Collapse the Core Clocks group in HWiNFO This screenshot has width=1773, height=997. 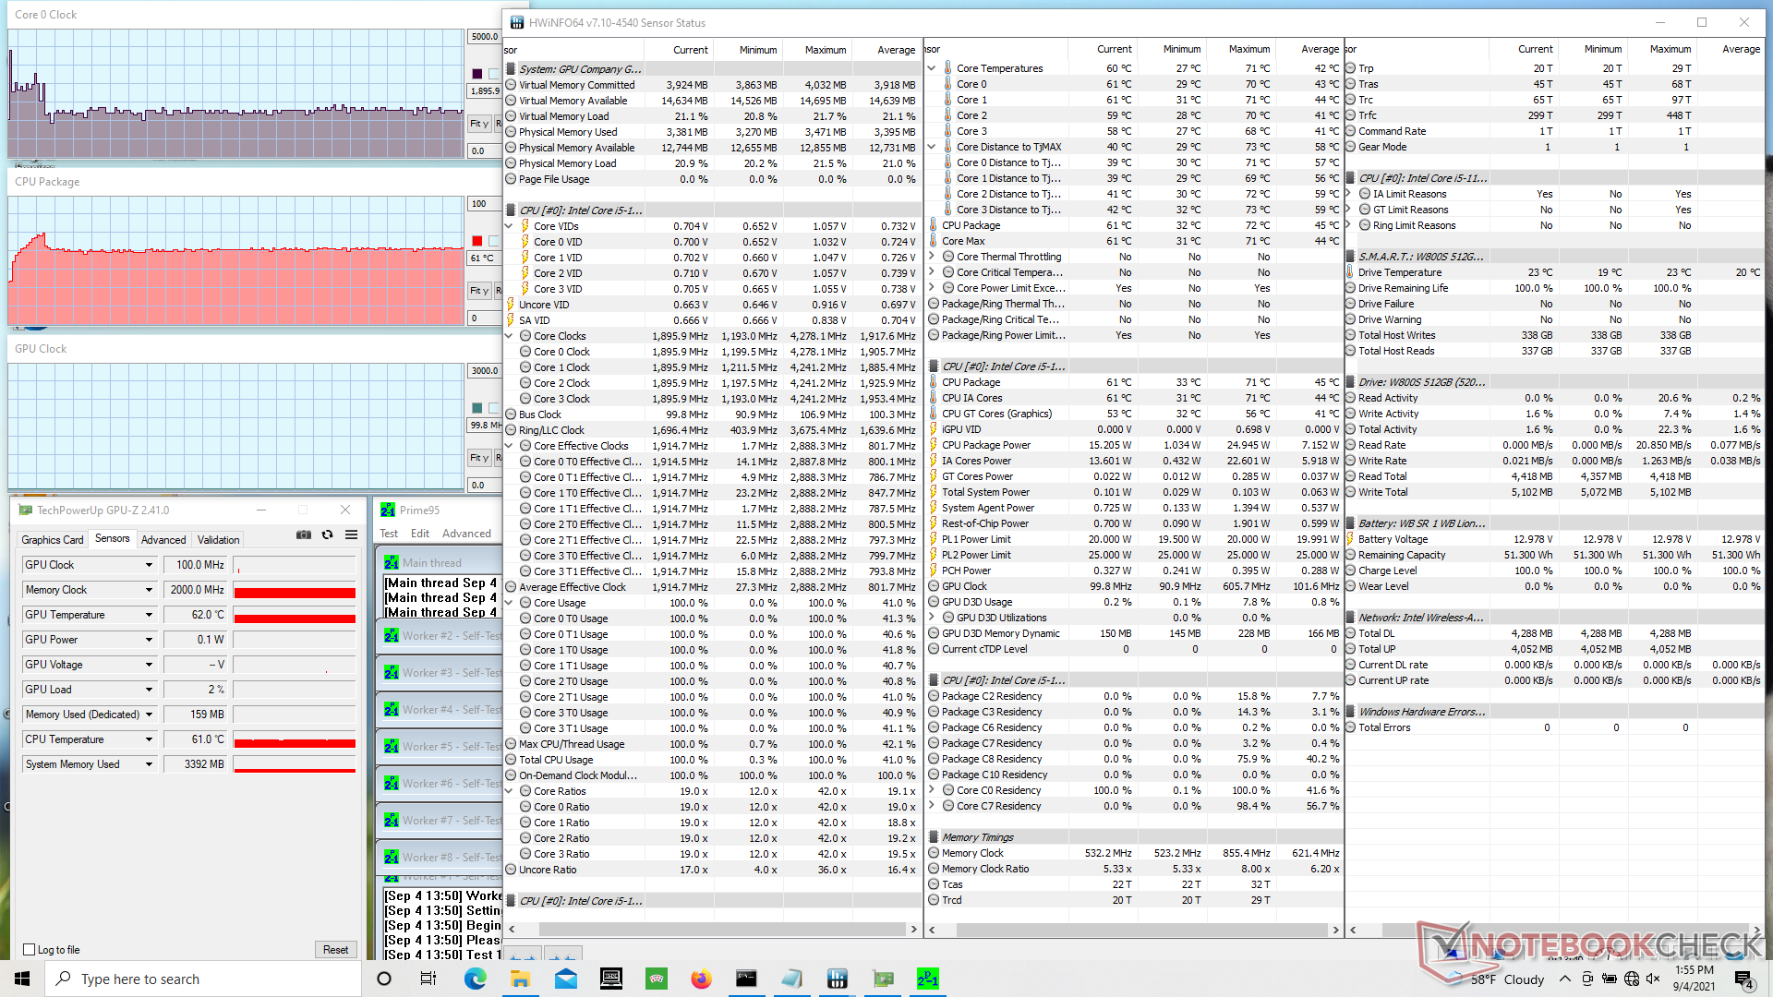coord(509,336)
